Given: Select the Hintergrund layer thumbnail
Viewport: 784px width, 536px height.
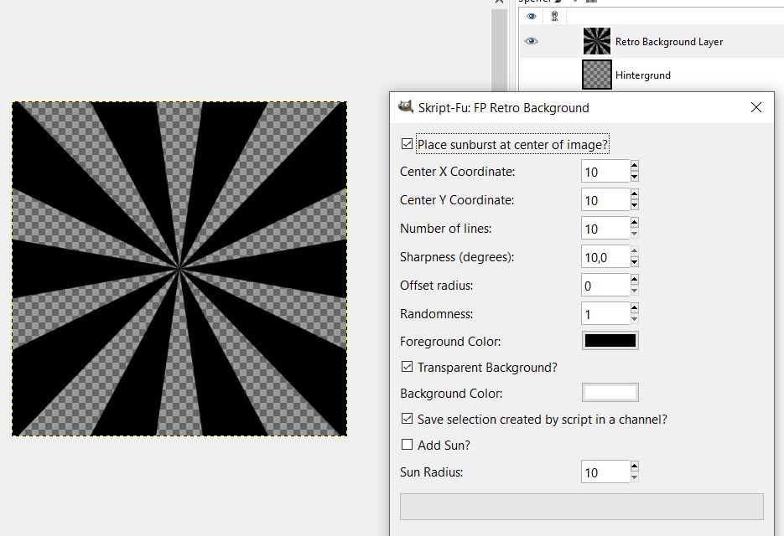Looking at the screenshot, I should [x=597, y=75].
